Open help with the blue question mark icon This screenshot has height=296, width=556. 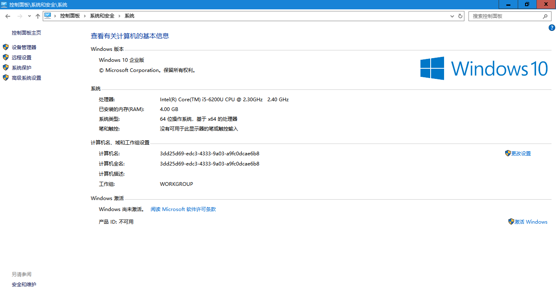552,28
